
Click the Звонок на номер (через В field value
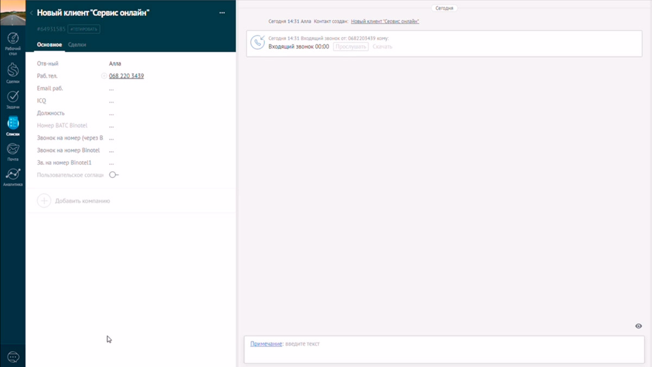(x=111, y=138)
